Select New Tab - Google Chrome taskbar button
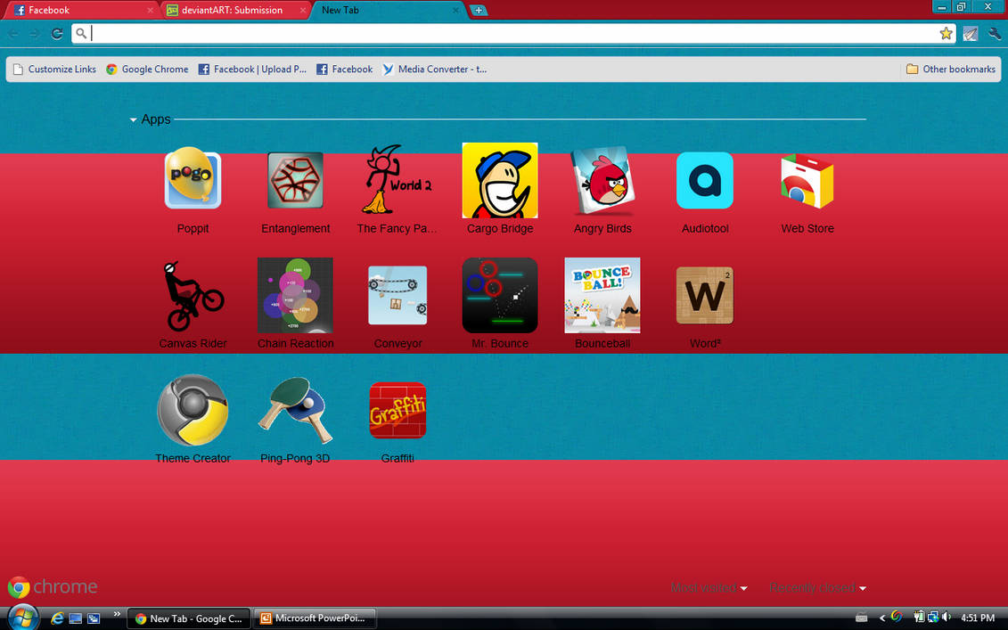This screenshot has height=630, width=1008. pyautogui.click(x=189, y=618)
